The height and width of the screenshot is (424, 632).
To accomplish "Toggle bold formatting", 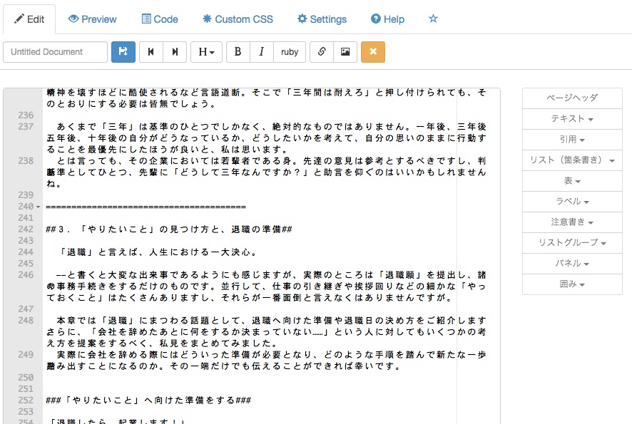I will tap(238, 52).
